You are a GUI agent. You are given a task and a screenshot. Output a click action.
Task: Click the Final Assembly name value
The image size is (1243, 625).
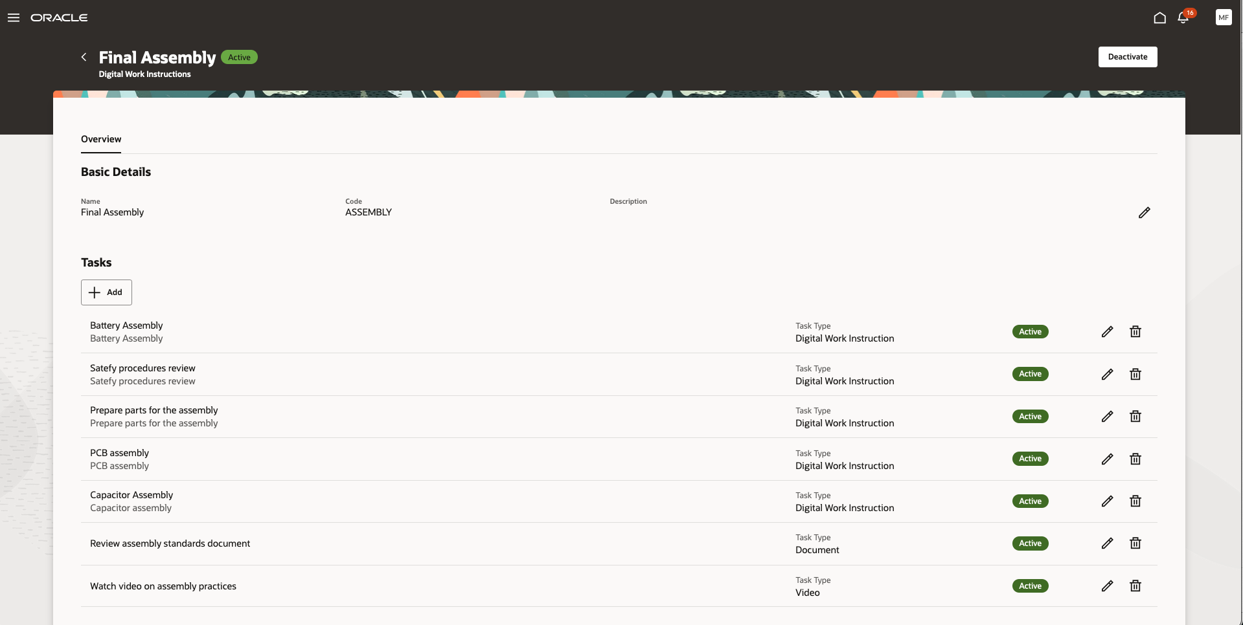[112, 212]
